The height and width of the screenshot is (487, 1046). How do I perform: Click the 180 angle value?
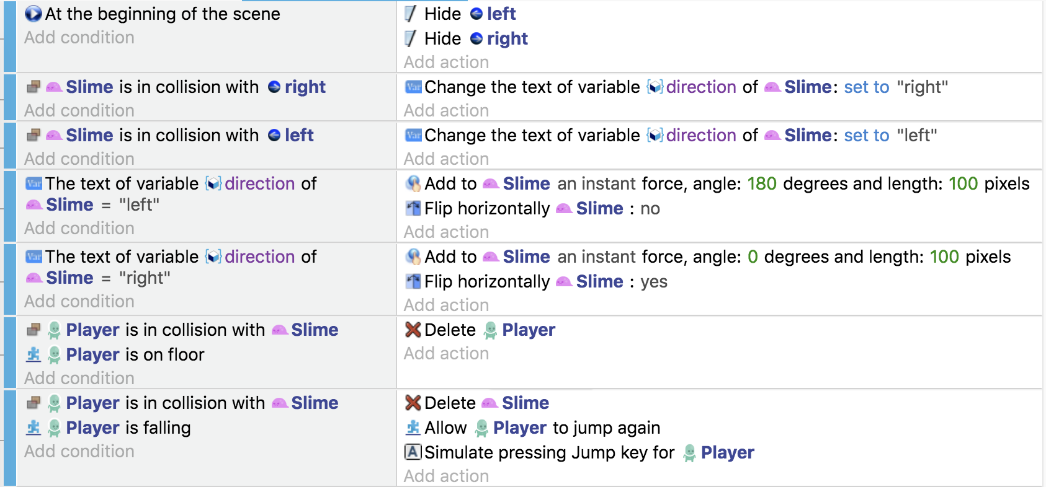pyautogui.click(x=762, y=183)
